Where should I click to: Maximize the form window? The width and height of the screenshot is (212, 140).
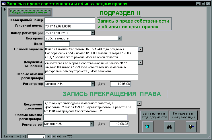coord(203,4)
